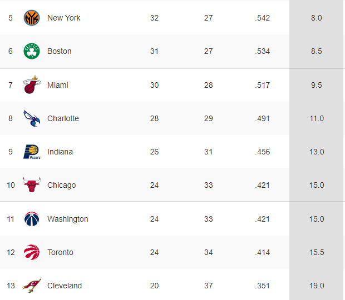Click the New York Knicks logo

32,18
